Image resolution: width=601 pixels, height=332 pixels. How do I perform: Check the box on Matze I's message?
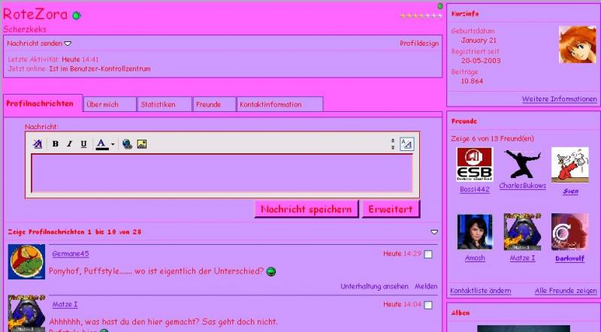coord(428,305)
